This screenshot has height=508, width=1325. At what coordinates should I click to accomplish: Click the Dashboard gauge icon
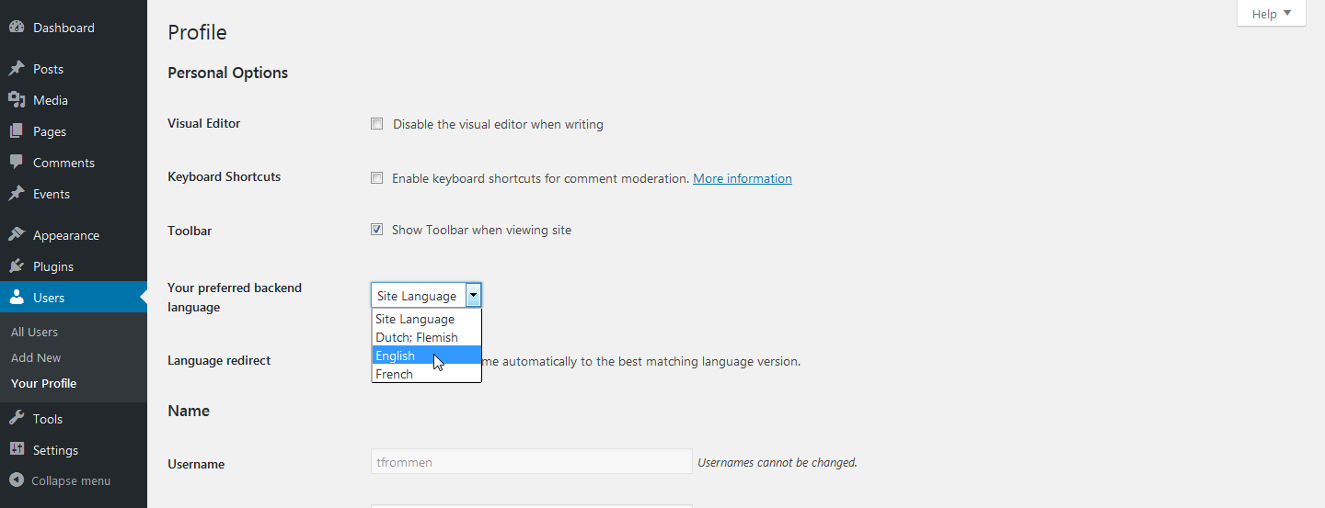click(17, 28)
